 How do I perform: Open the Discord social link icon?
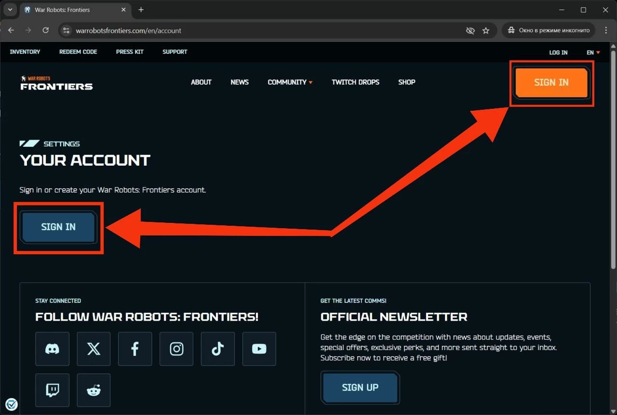pos(52,349)
